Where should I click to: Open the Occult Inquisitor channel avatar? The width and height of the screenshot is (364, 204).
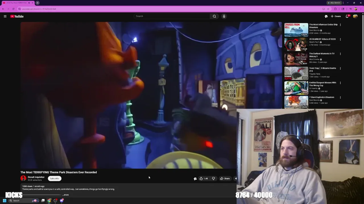23,178
